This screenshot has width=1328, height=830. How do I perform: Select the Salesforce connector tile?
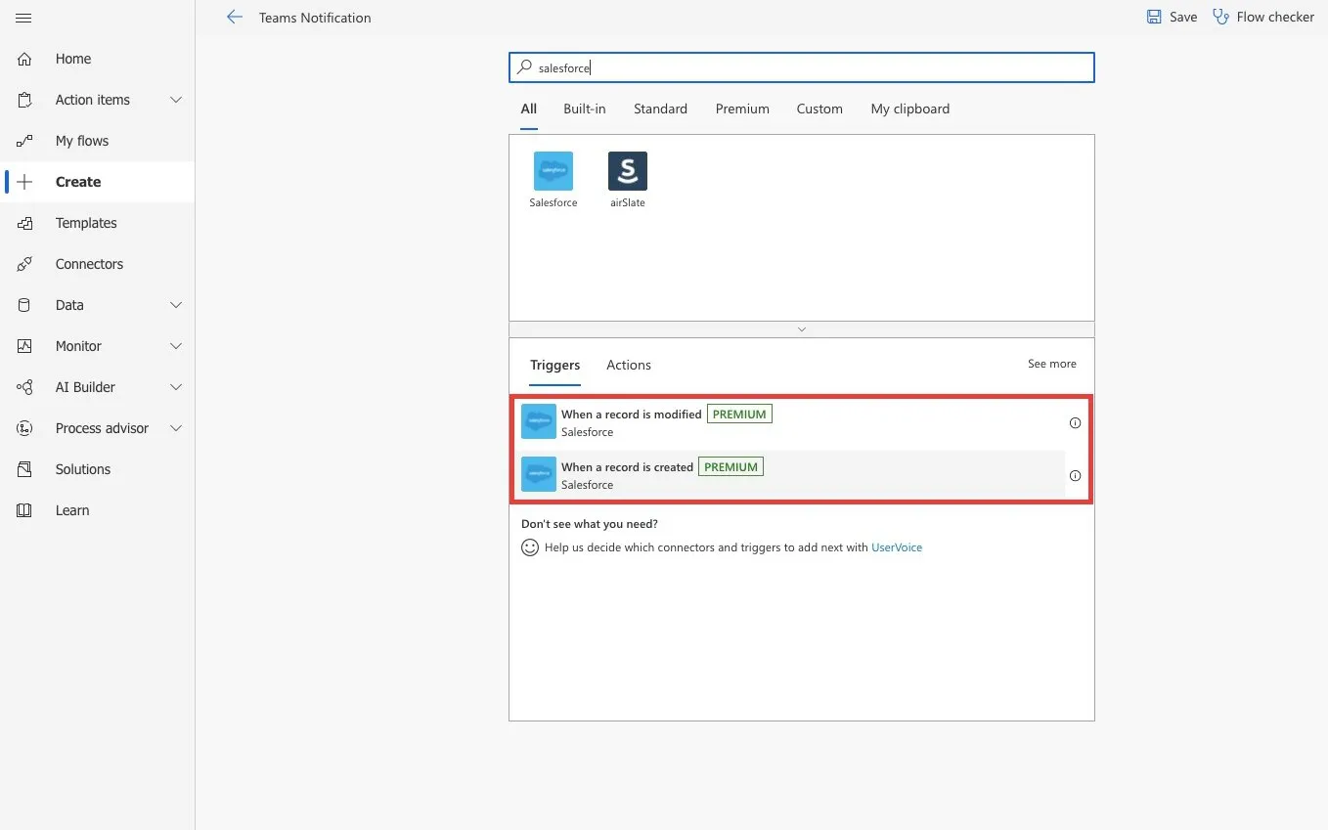coord(553,180)
